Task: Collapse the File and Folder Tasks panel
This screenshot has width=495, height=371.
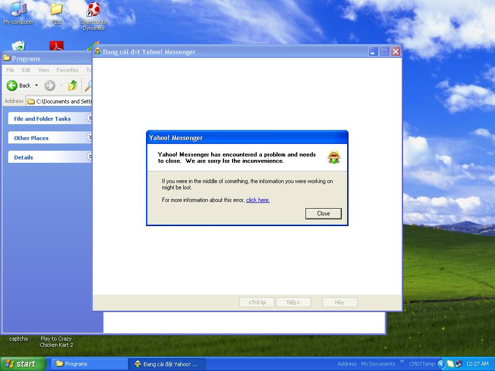Action: coord(89,118)
